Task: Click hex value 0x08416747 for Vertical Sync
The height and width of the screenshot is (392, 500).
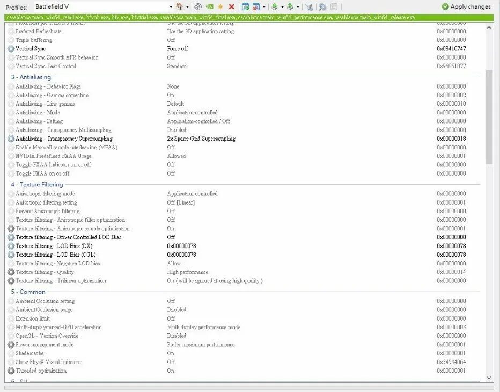Action: tap(451, 48)
